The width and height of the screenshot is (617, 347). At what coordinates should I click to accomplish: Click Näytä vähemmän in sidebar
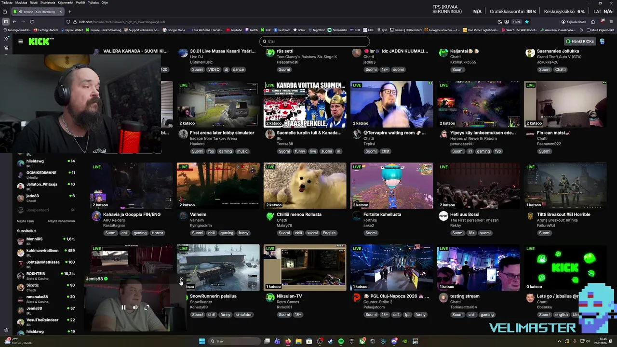[x=62, y=221]
